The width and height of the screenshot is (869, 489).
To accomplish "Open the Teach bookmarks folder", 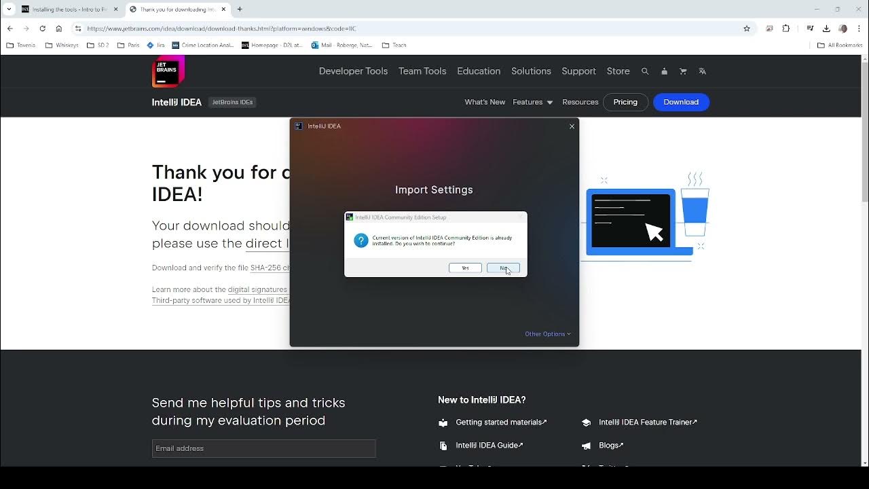I will [394, 46].
